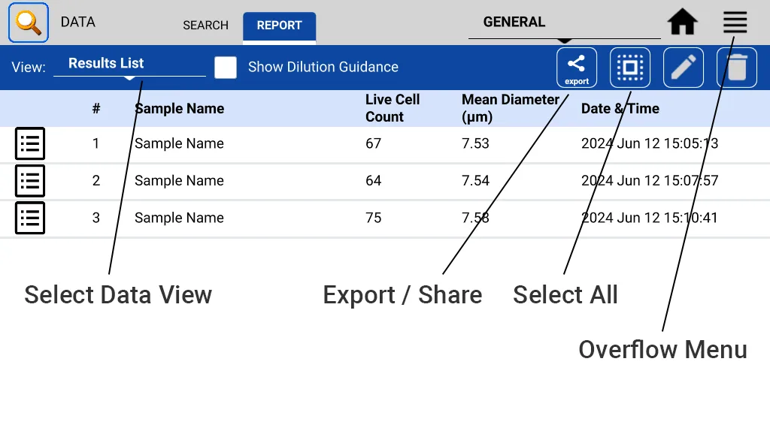Open the Data magnifier icon
The image size is (770, 446).
click(29, 23)
